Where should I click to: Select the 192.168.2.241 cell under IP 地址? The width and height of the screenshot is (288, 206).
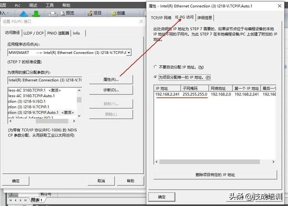[x=167, y=94]
